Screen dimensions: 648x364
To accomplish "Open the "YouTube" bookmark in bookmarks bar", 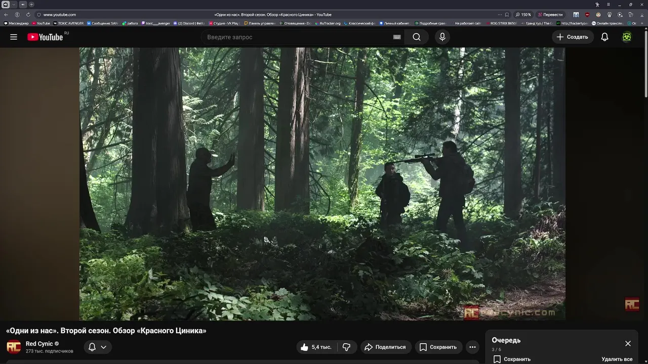I will pyautogui.click(x=41, y=23).
